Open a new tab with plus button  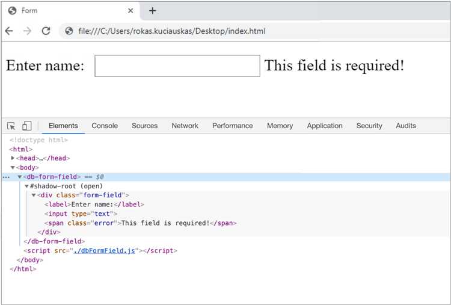click(153, 11)
